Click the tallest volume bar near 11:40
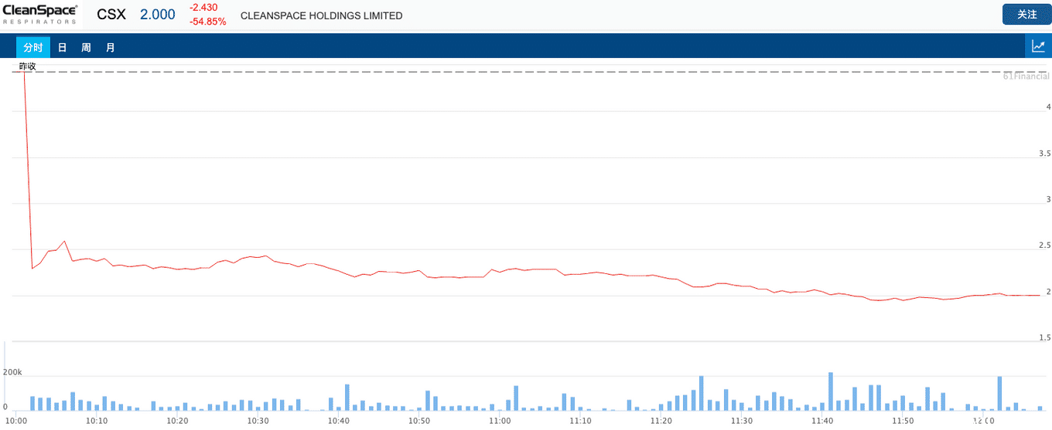This screenshot has height=430, width=1052. [x=831, y=391]
